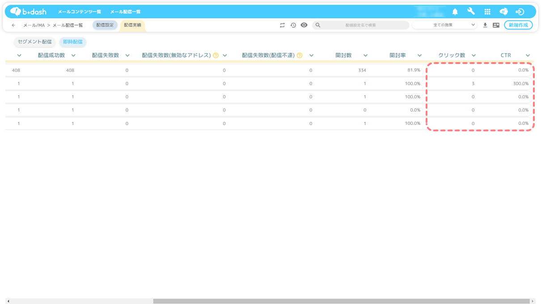Click the repeat arrows icon in toolbar

tap(282, 25)
